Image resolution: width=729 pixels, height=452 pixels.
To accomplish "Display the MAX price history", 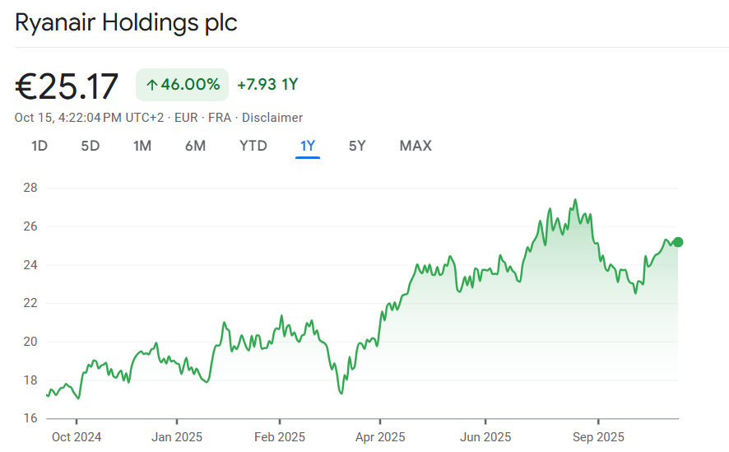I will pos(416,147).
